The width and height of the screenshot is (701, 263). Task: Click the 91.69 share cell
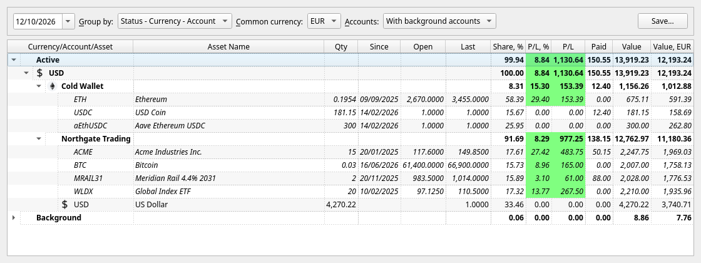(508, 138)
